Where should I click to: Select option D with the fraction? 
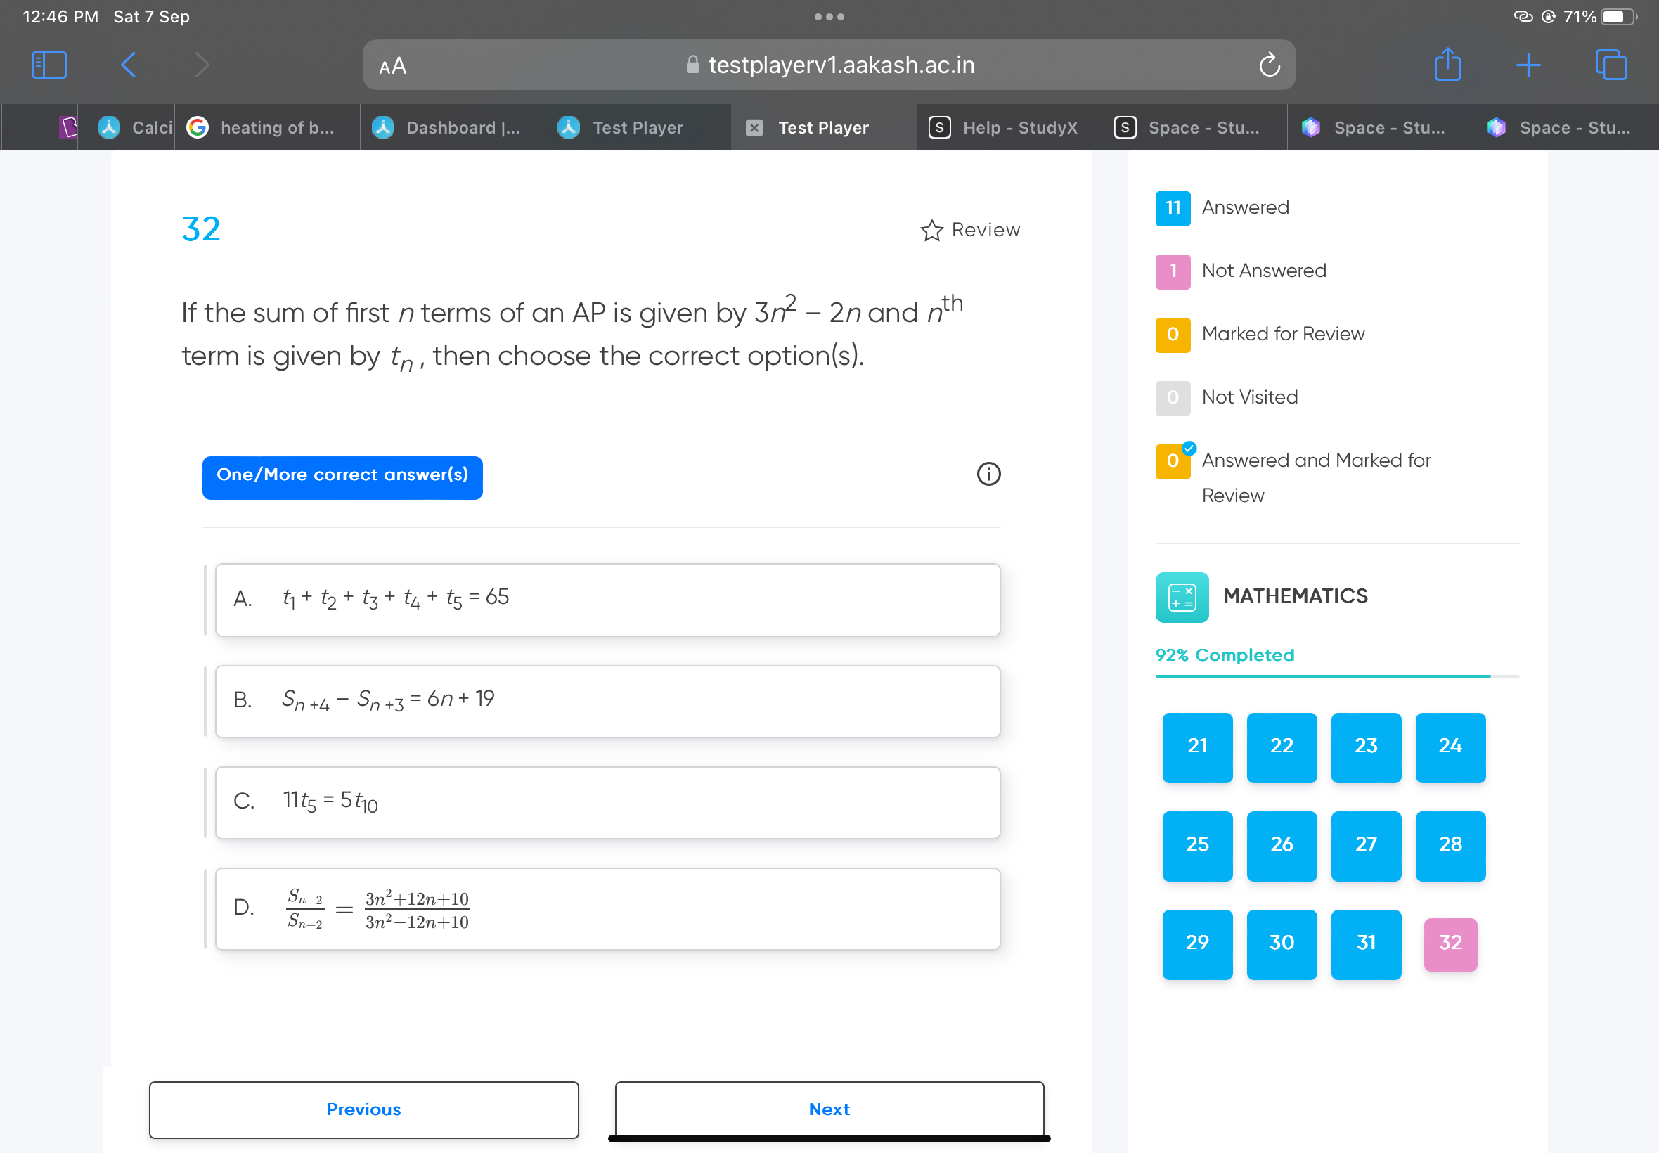click(x=607, y=908)
